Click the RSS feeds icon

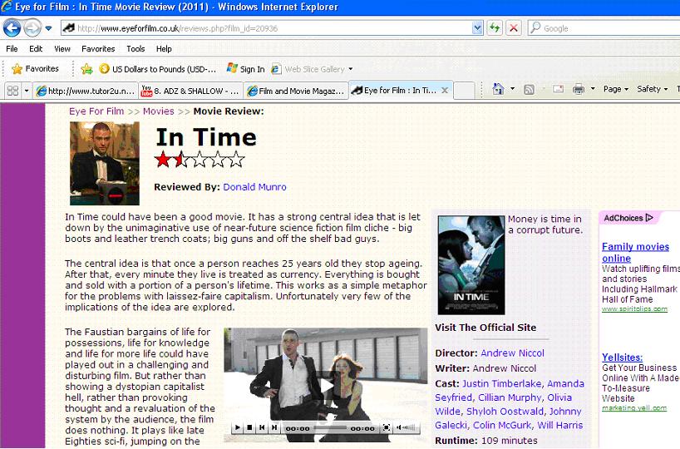[x=529, y=89]
